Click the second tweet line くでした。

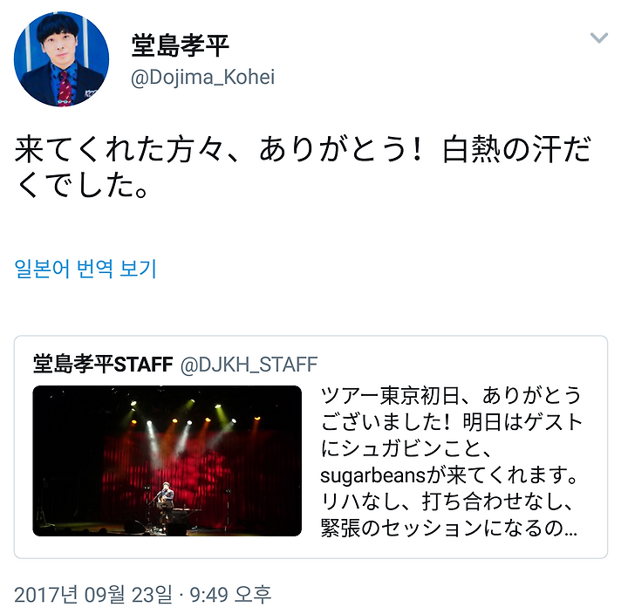point(82,186)
